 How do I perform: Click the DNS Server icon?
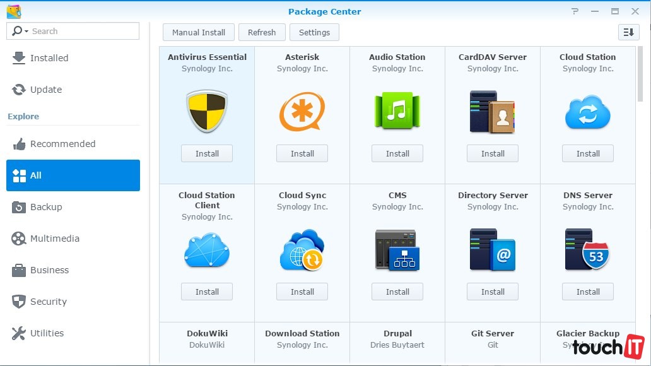click(x=588, y=250)
